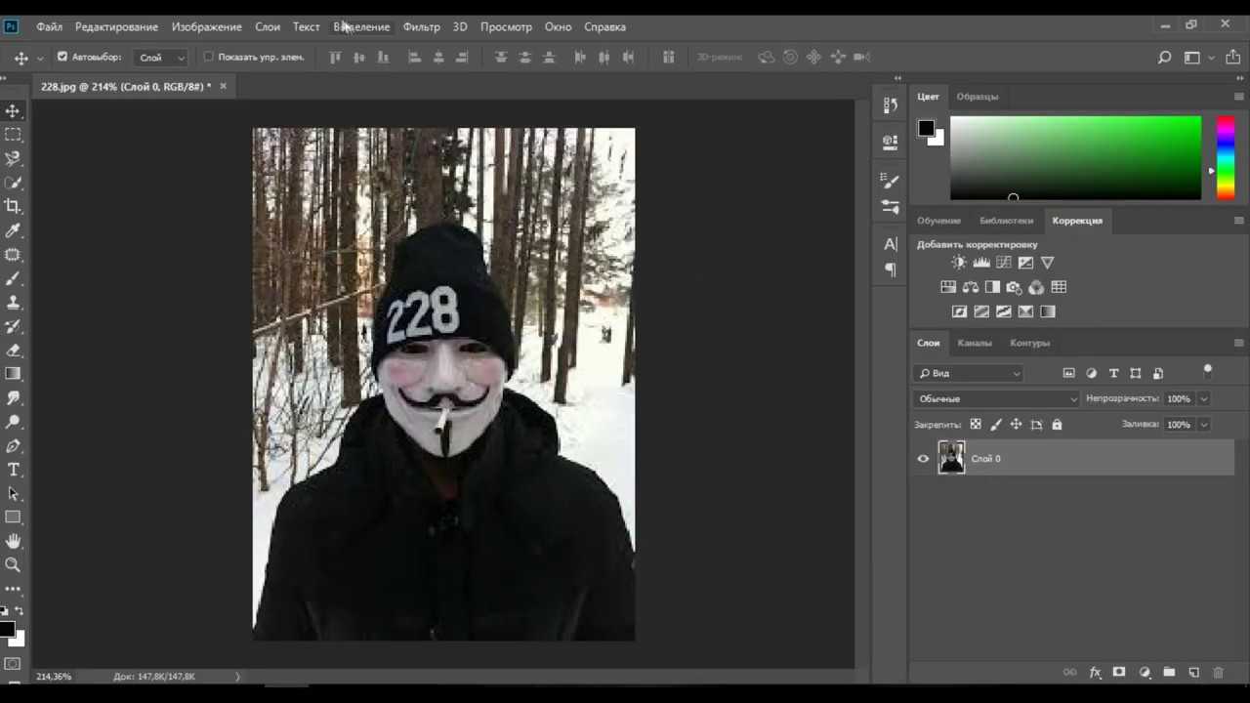The height and width of the screenshot is (703, 1250).
Task: Open the Файл menu
Action: coord(49,26)
